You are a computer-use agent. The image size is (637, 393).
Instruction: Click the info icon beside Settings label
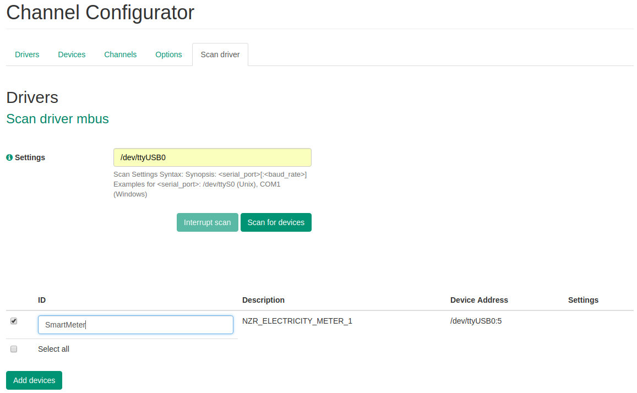click(9, 157)
